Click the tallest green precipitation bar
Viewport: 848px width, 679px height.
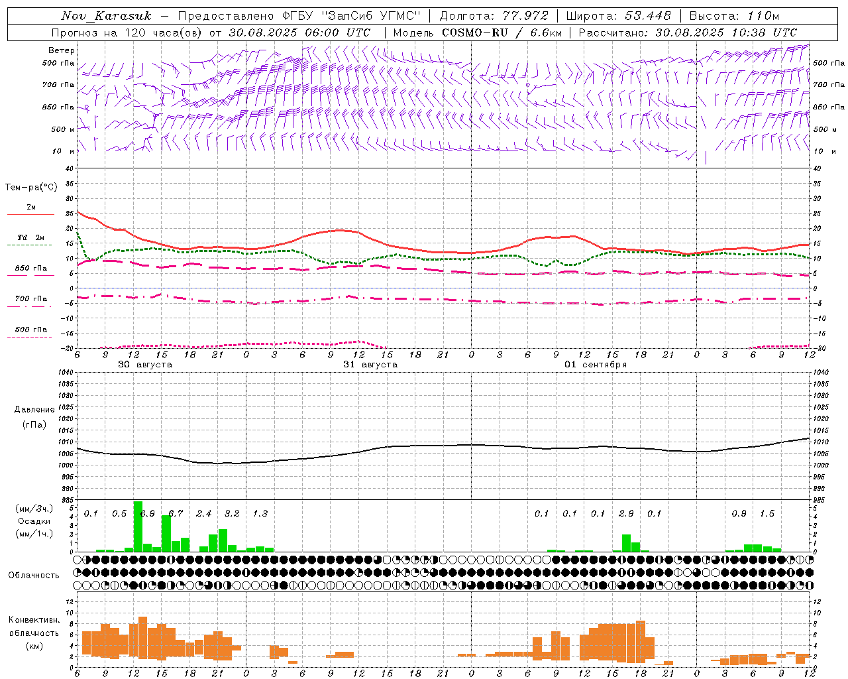pyautogui.click(x=138, y=526)
